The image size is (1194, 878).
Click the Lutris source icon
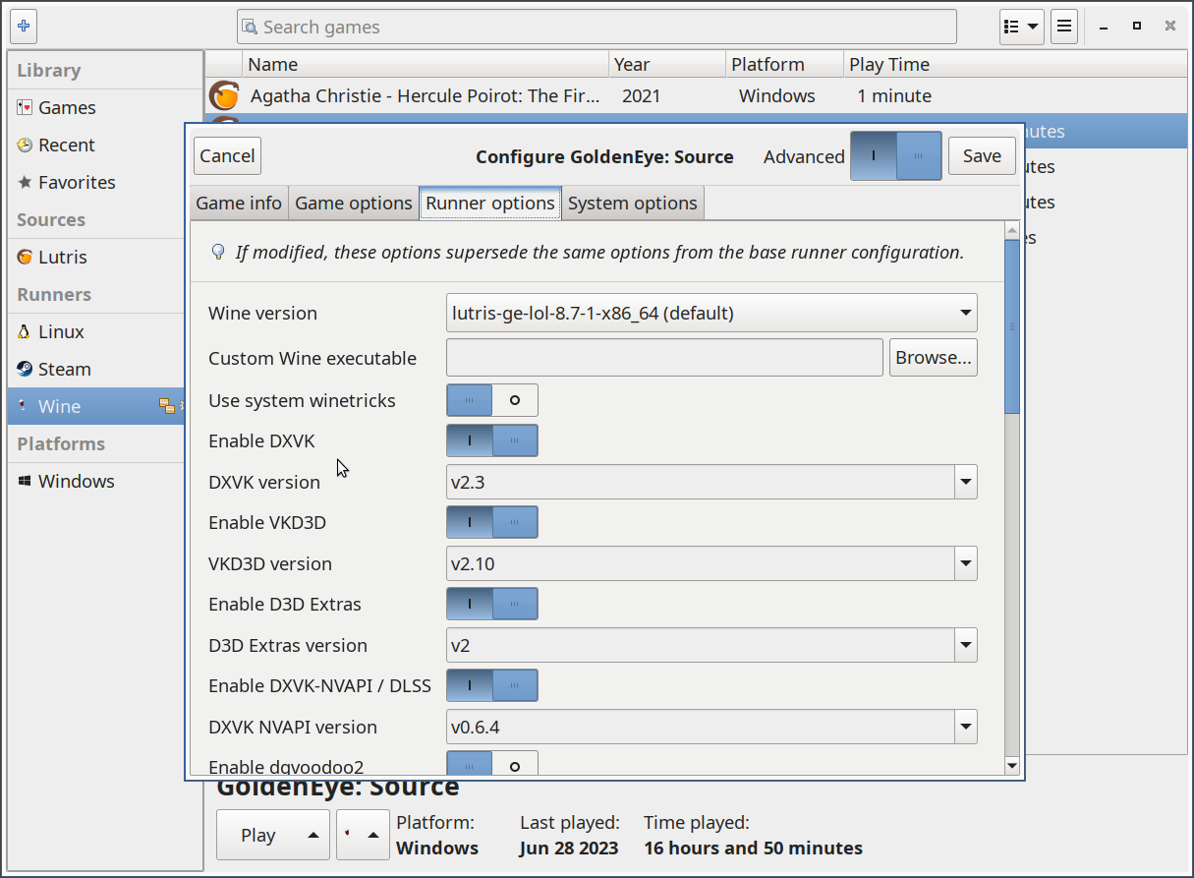26,258
